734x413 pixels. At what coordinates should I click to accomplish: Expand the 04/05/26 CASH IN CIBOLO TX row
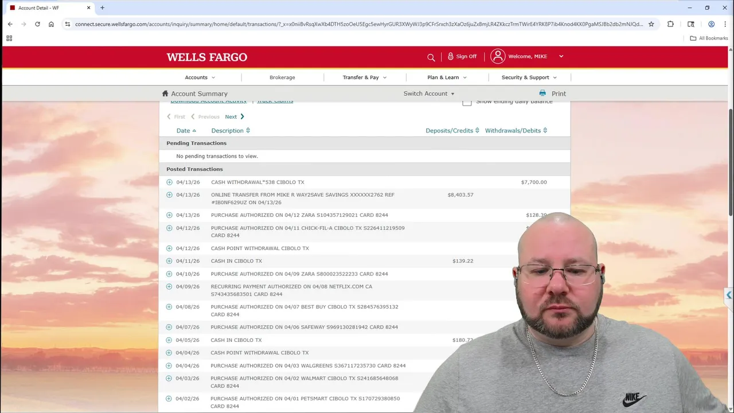[x=169, y=340]
